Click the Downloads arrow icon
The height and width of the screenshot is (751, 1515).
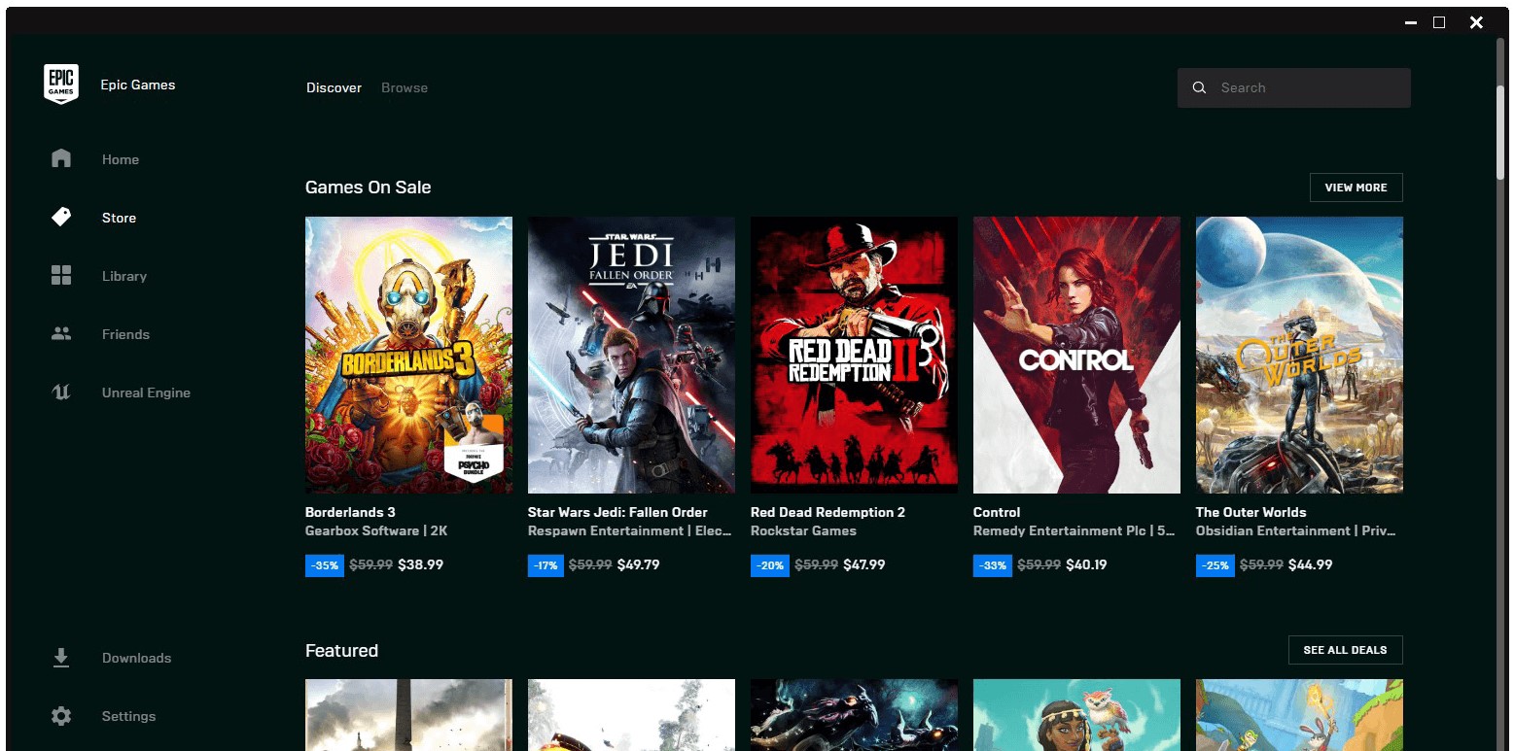tap(61, 658)
